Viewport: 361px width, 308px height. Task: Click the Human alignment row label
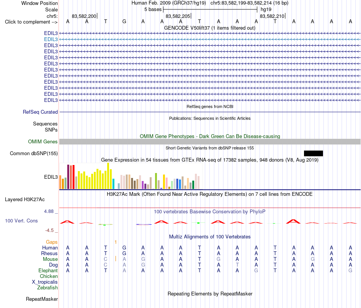[50, 248]
